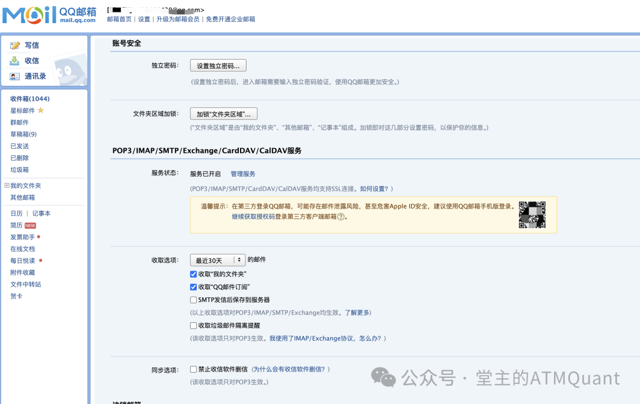
Task: Open 为什么会有收信软件删信? link
Action: tap(289, 369)
